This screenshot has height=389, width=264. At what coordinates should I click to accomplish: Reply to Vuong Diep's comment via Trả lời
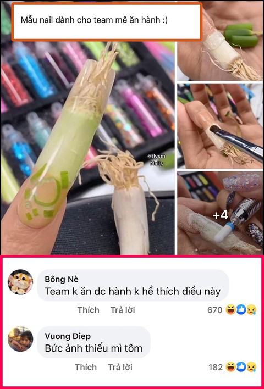[x=120, y=367]
